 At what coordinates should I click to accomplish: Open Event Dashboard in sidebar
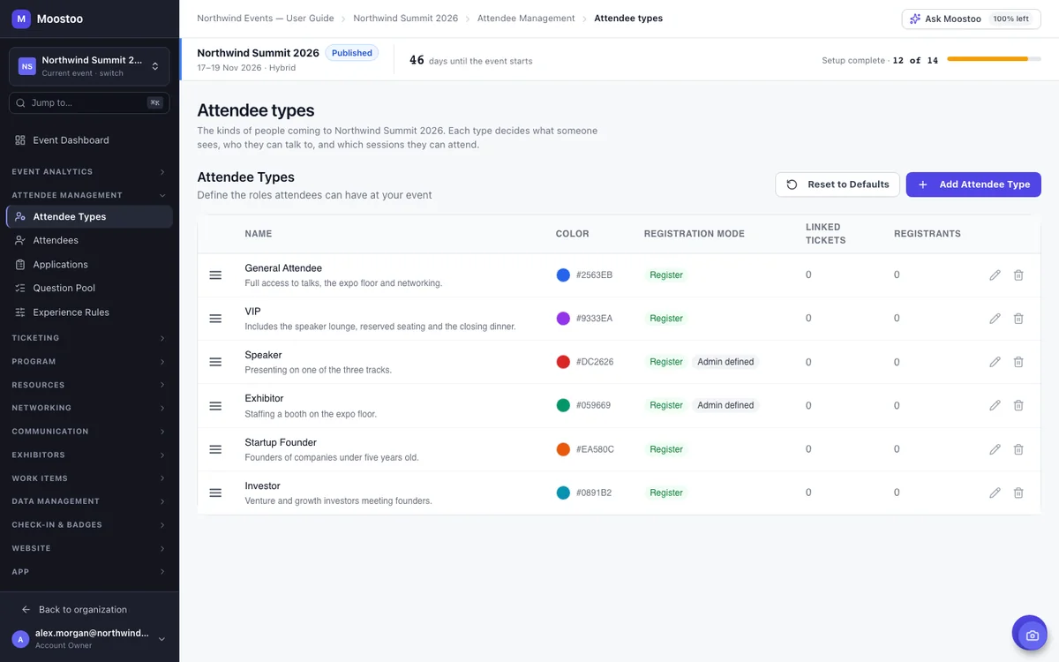click(x=89, y=140)
